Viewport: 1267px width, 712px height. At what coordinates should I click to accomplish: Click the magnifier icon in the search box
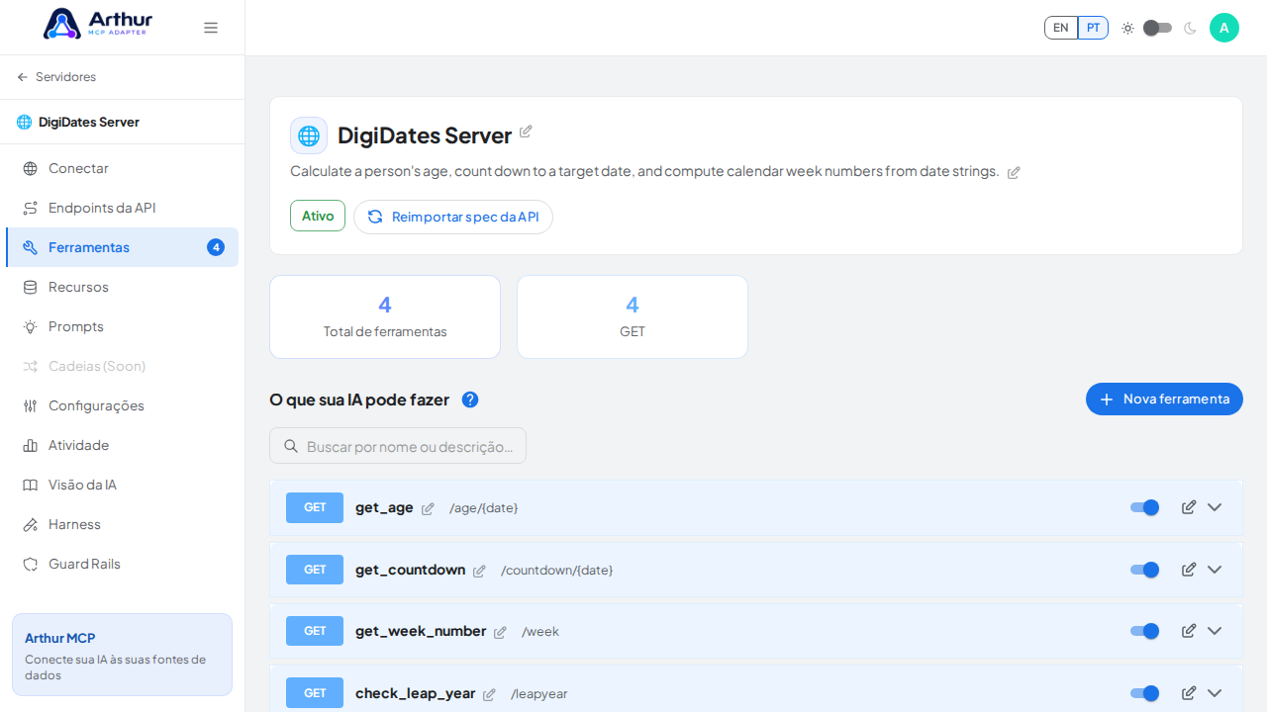[291, 446]
